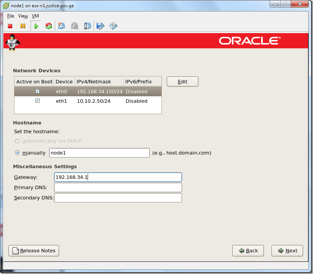Image resolution: width=313 pixels, height=274 pixels.
Task: Click the Primary DNS input field
Action: [118, 187]
